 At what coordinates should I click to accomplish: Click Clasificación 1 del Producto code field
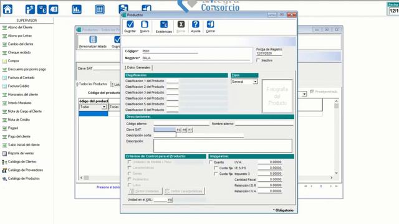pyautogui.click(x=172, y=81)
